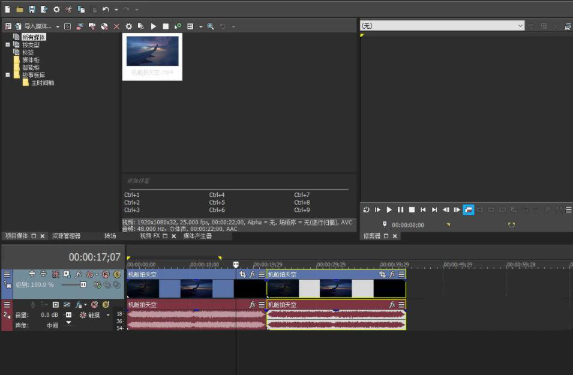This screenshot has width=573, height=375.
Task: Mute the video track 1
Action: coord(106,274)
